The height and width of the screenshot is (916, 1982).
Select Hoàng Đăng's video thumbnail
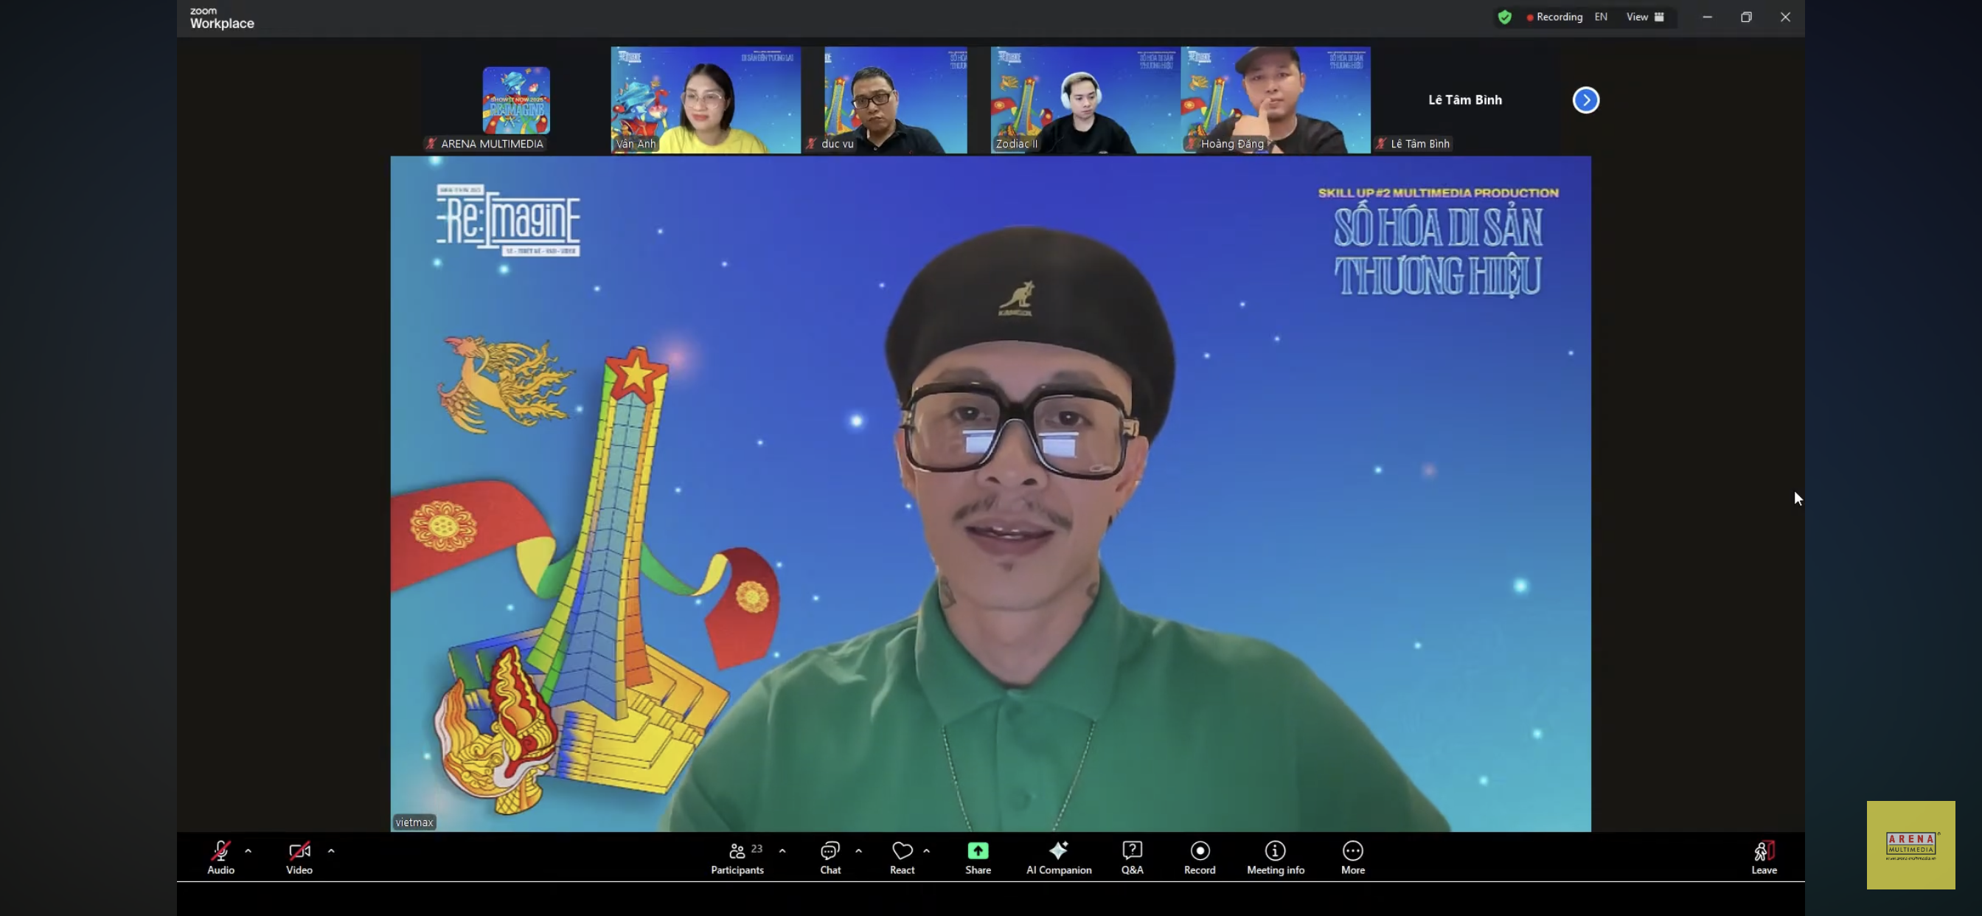pos(1276,100)
